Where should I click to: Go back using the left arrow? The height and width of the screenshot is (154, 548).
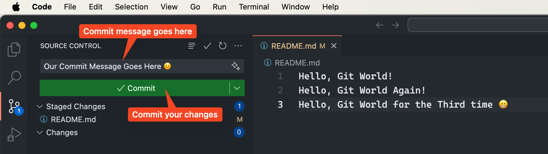point(380,25)
